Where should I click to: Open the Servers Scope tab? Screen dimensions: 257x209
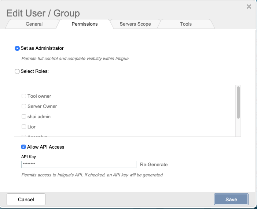click(135, 24)
